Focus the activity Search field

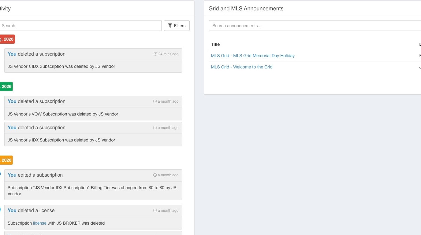click(80, 26)
